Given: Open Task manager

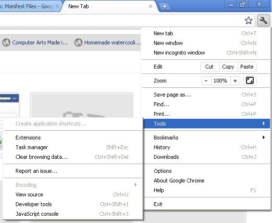Looking at the screenshot, I should (x=73, y=147).
